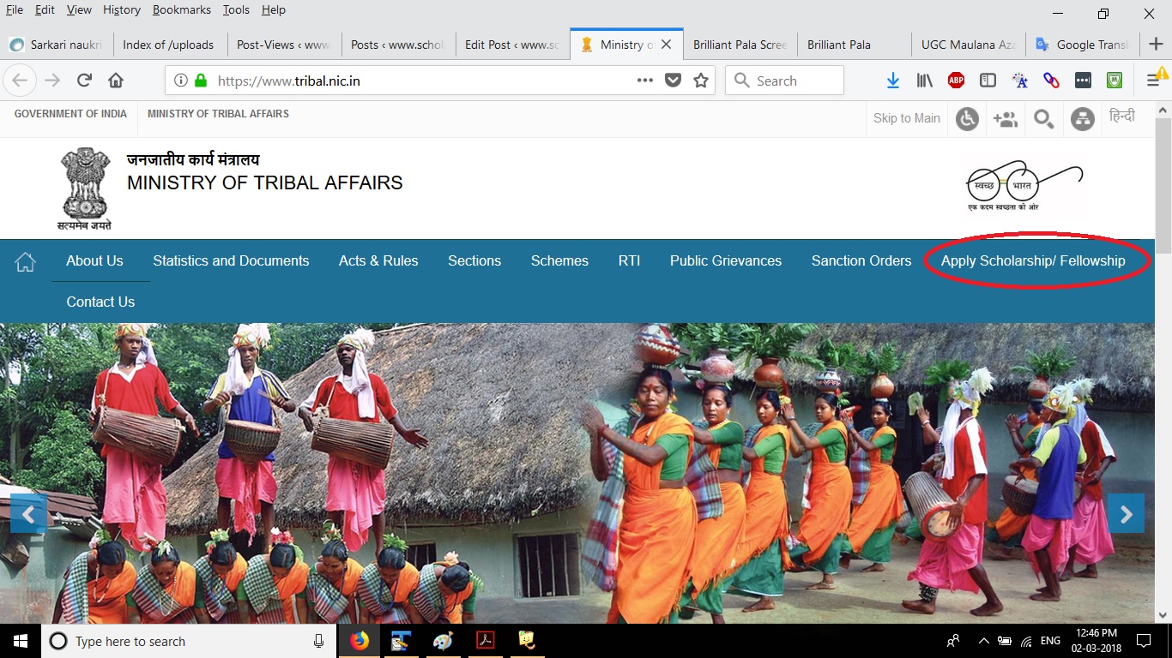Click the social media add-people icon
The height and width of the screenshot is (658, 1172).
point(1005,119)
